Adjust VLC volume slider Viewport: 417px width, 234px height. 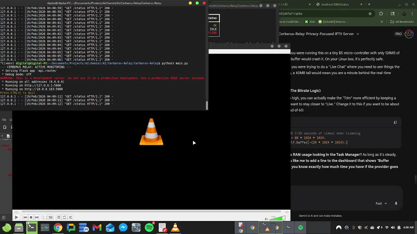tap(278, 218)
